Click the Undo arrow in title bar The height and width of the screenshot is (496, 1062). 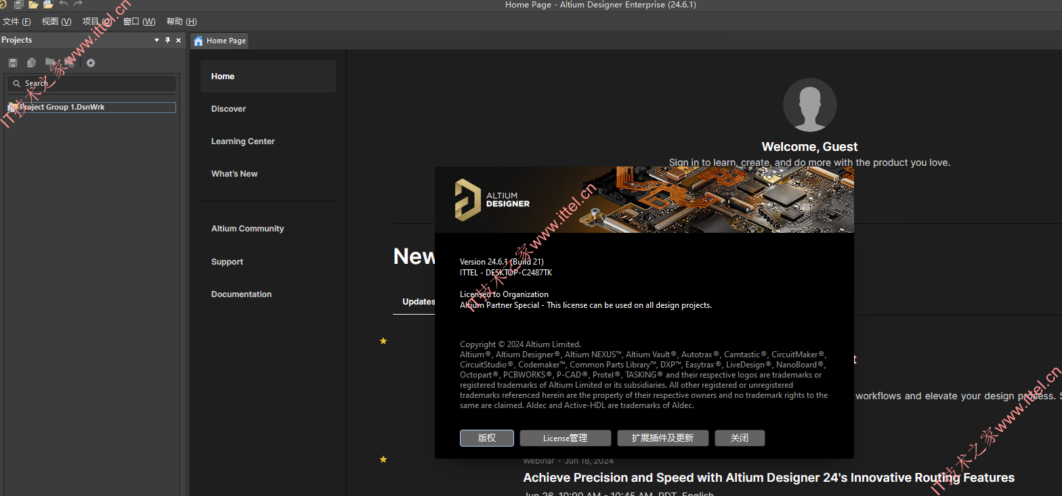(64, 5)
